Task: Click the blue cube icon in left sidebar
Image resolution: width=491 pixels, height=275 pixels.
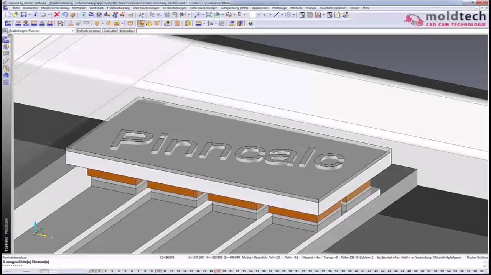Action: pyautogui.click(x=6, y=75)
